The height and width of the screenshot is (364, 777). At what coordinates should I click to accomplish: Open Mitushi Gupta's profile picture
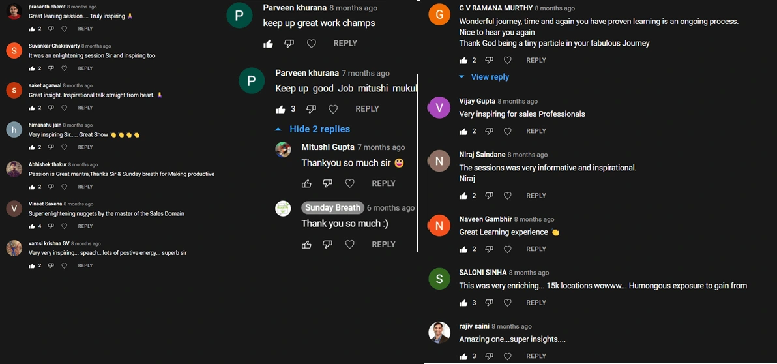(x=283, y=149)
